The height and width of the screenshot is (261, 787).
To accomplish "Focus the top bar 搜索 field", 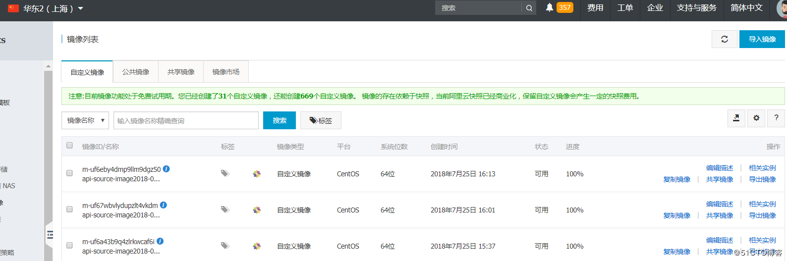I will click(479, 8).
